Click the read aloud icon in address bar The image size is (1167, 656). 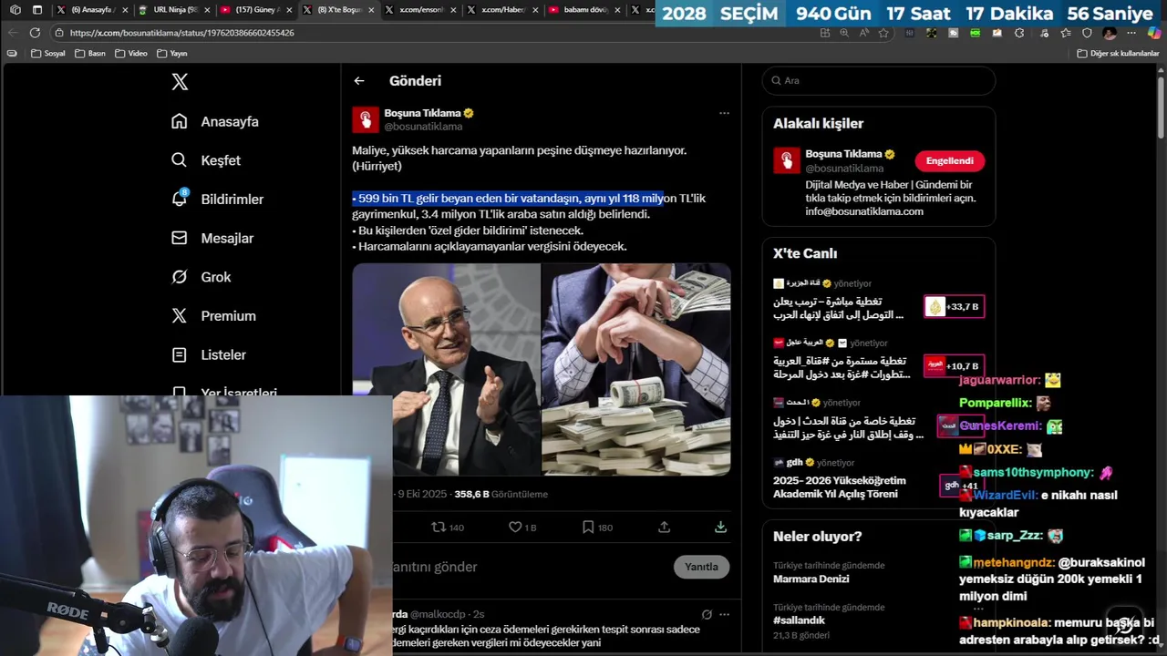pyautogui.click(x=863, y=33)
